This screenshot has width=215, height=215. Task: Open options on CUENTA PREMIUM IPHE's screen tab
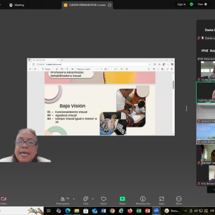click(x=110, y=5)
